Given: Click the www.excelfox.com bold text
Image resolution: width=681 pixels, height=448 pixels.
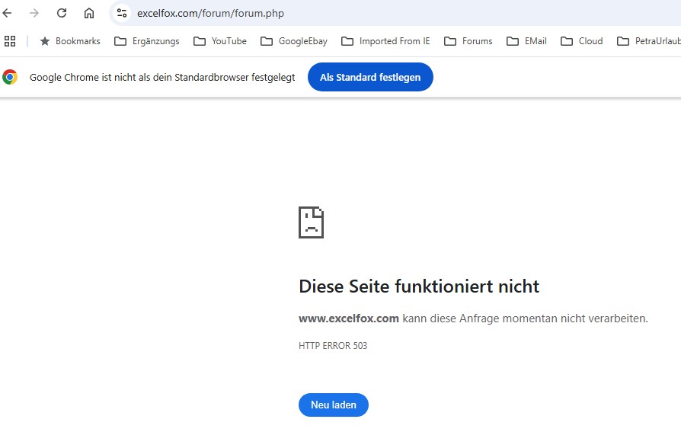Looking at the screenshot, I should 349,318.
